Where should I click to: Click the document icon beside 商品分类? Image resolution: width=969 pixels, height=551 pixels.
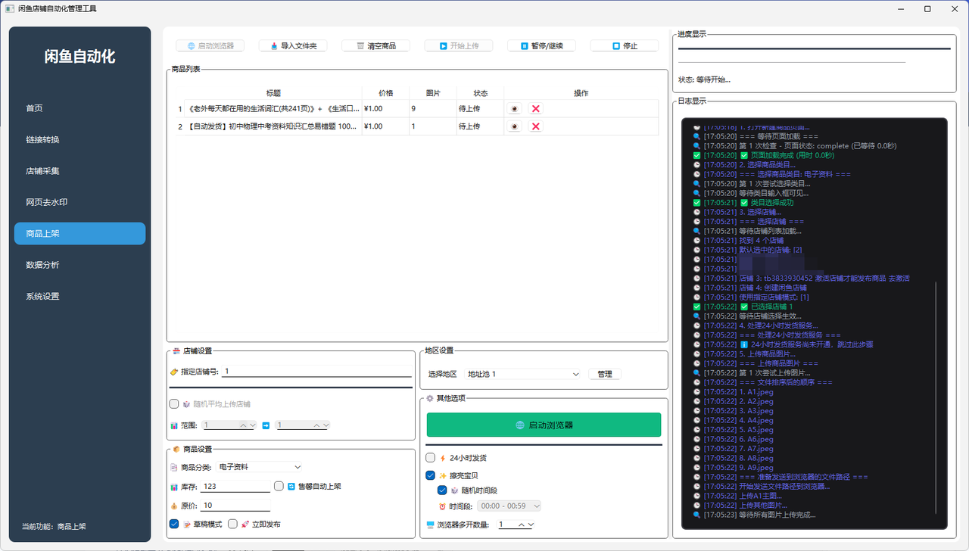tap(174, 467)
